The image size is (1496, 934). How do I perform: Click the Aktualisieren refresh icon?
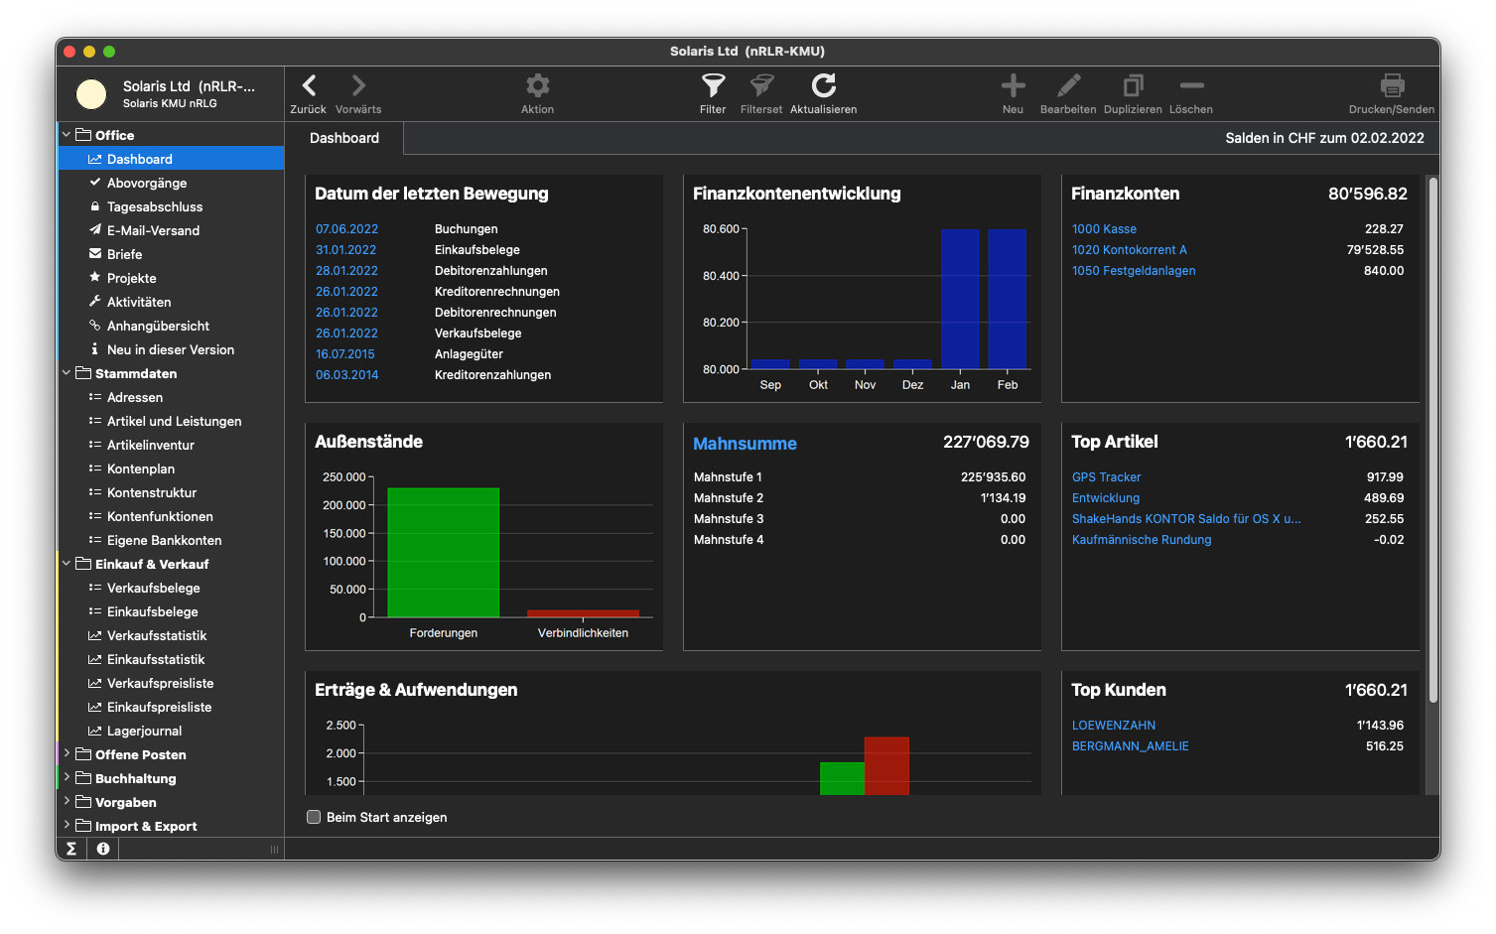click(x=823, y=86)
